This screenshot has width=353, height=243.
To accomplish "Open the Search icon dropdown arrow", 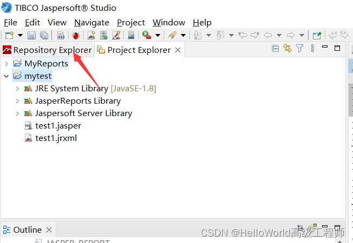I will coord(183,35).
